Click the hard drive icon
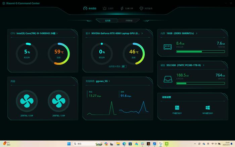 pos(168,79)
